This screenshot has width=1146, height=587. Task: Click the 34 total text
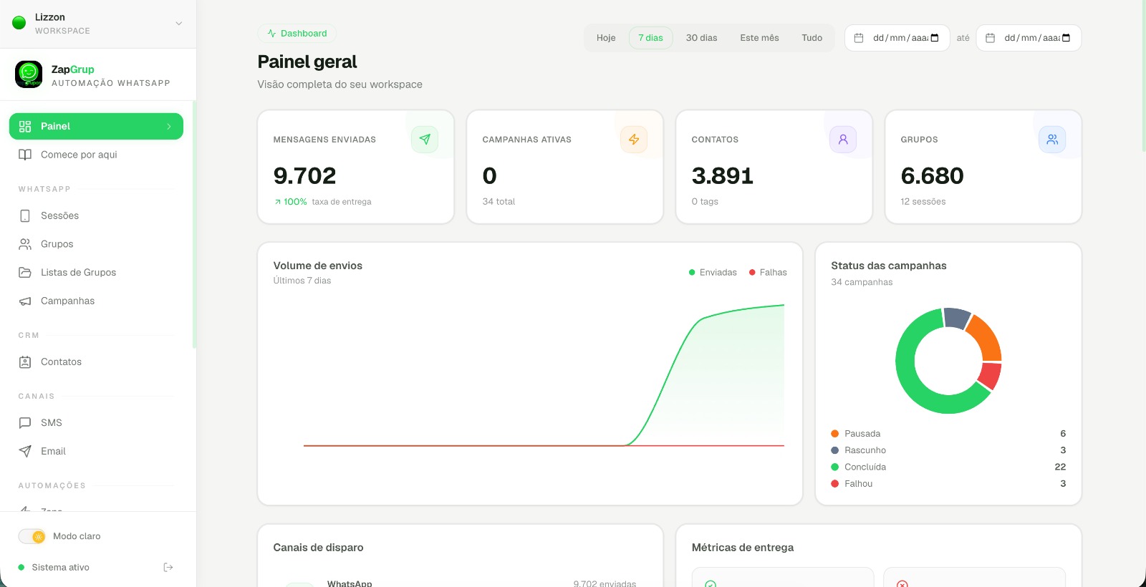point(499,202)
